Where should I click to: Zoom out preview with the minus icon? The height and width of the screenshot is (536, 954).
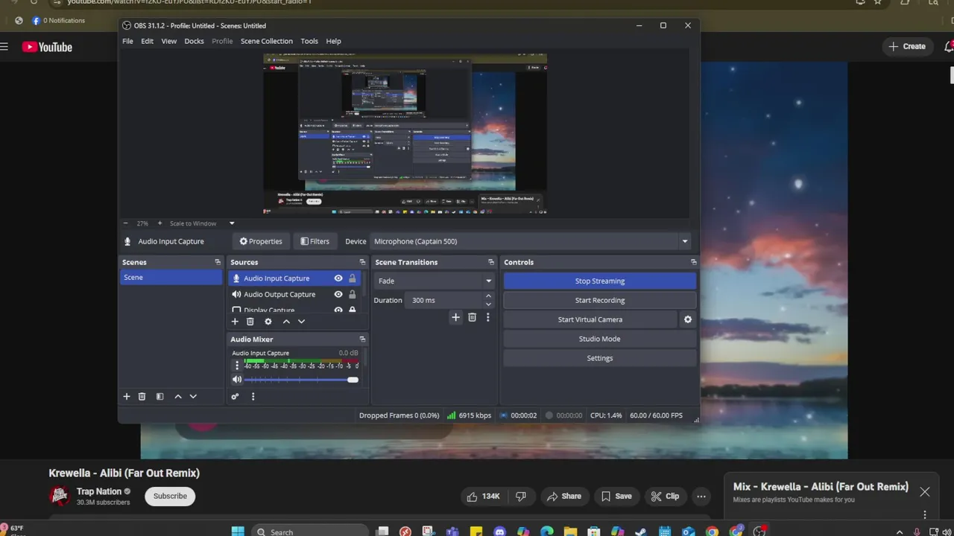[x=125, y=223]
